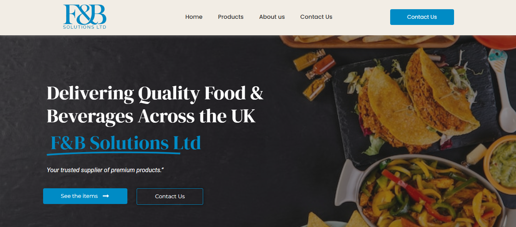The width and height of the screenshot is (516, 227).
Task: Select Contact Us in the navigation bar
Action: point(316,17)
